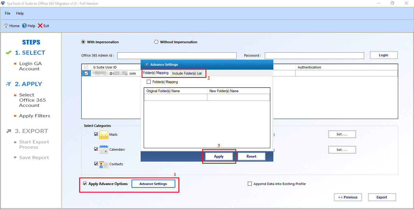The width and height of the screenshot is (414, 210).
Task: Click the New Folder(s) Name empty cell
Action: point(239,97)
